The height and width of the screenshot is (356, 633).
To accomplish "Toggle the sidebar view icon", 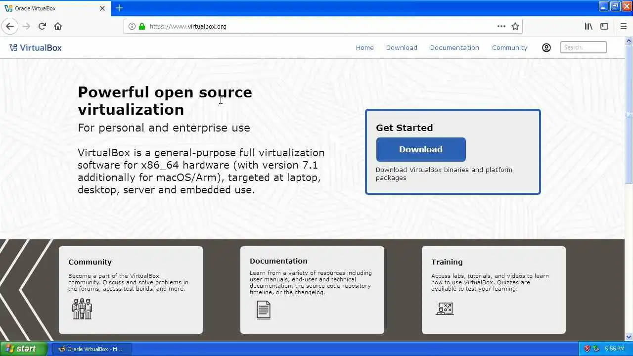I will click(x=604, y=26).
